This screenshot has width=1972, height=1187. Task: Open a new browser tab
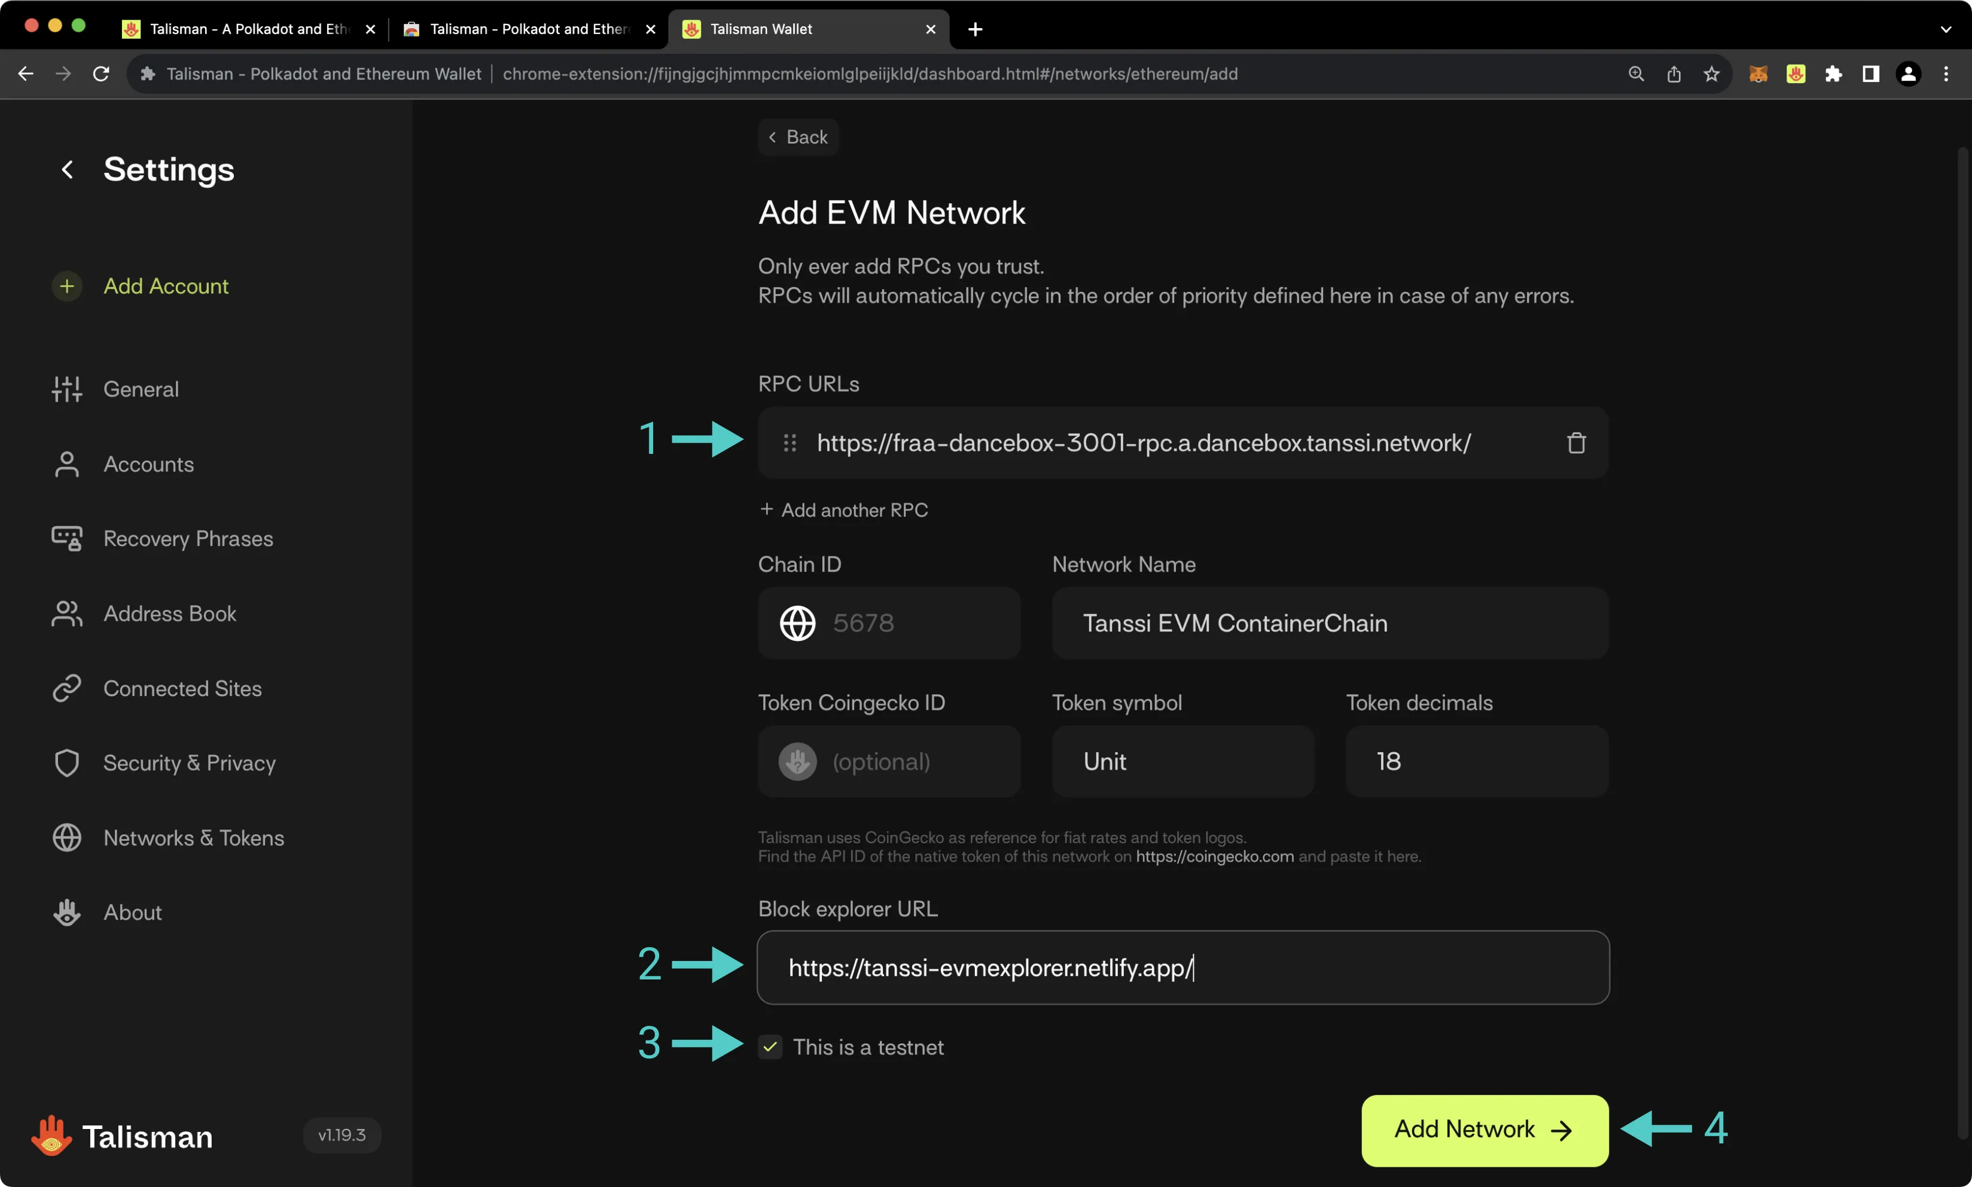pyautogui.click(x=974, y=29)
